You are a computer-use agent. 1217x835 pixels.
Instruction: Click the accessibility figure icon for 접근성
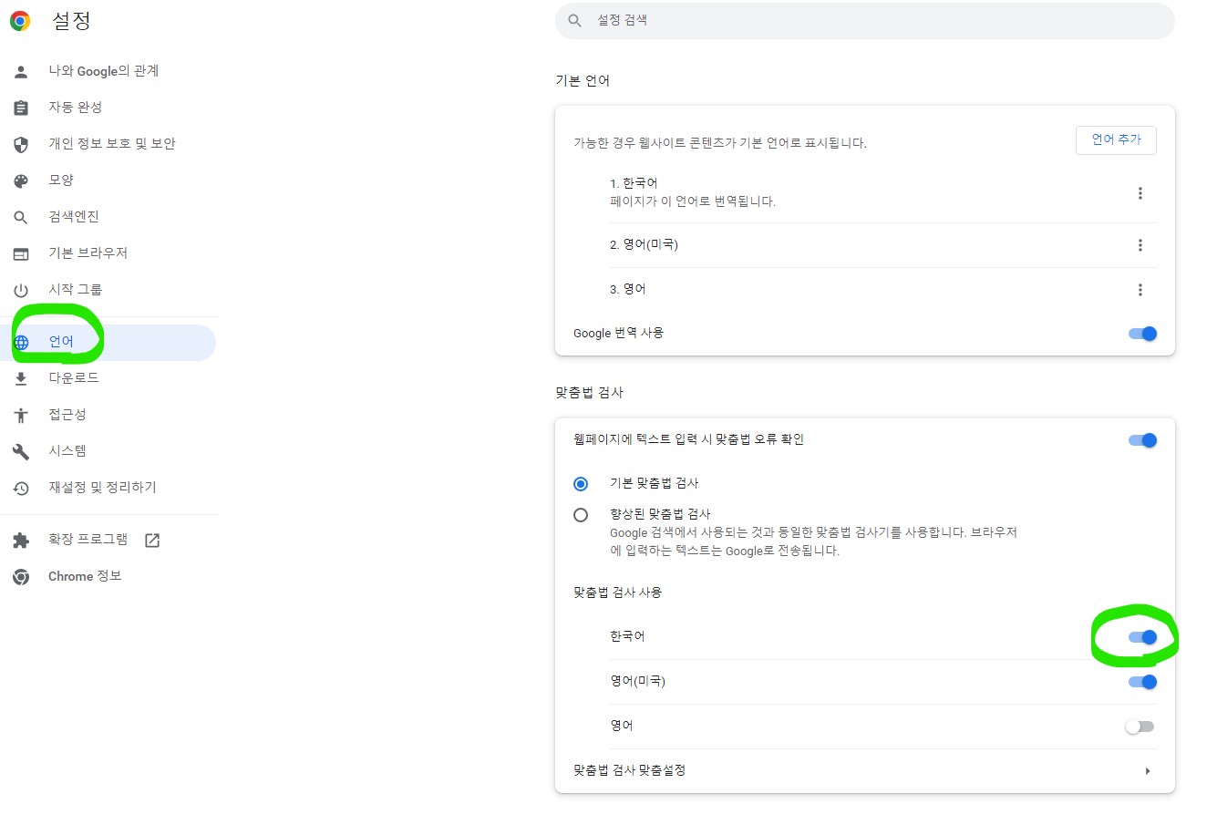point(21,415)
